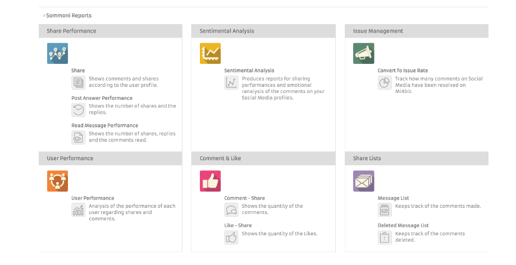The height and width of the screenshot is (265, 516).
Task: Click the orange User Performance category icon
Action: pyautogui.click(x=57, y=181)
